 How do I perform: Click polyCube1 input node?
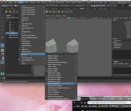pyautogui.click(x=117, y=47)
